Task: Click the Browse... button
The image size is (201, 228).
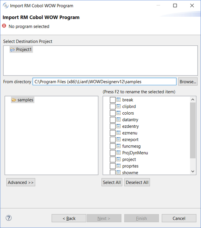Action: 188,82
